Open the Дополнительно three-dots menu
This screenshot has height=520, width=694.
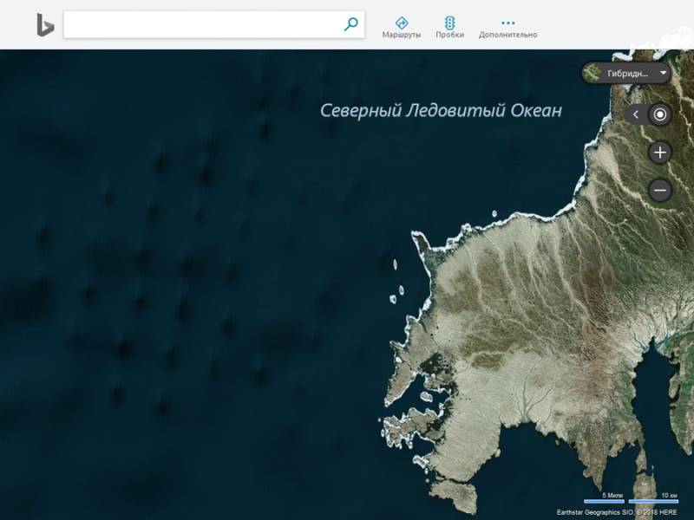tap(507, 23)
